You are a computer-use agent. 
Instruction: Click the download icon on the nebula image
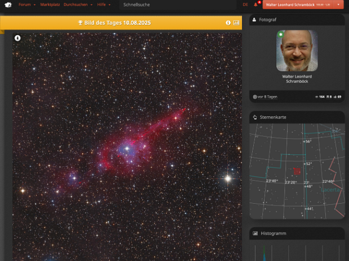[x=17, y=38]
